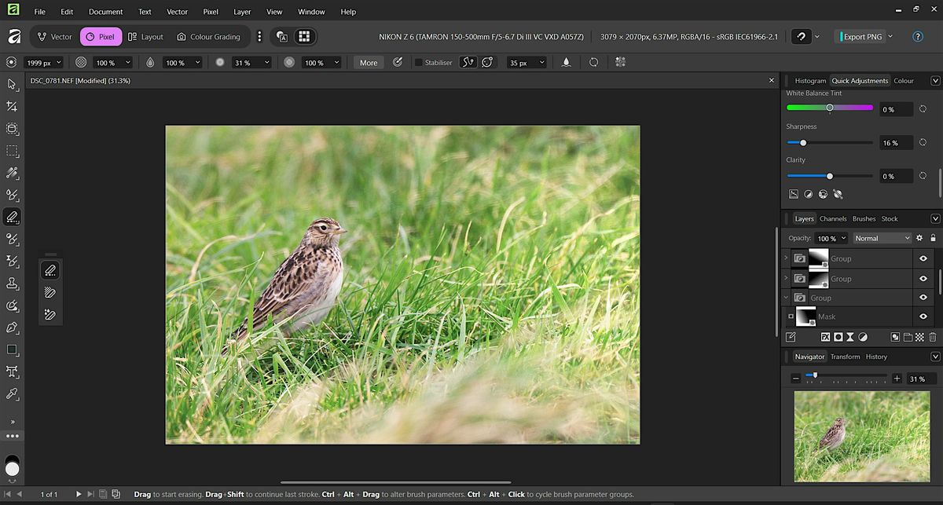Viewport: 943px width, 505px height.
Task: Click the Sharpness slider handle
Action: pyautogui.click(x=803, y=143)
